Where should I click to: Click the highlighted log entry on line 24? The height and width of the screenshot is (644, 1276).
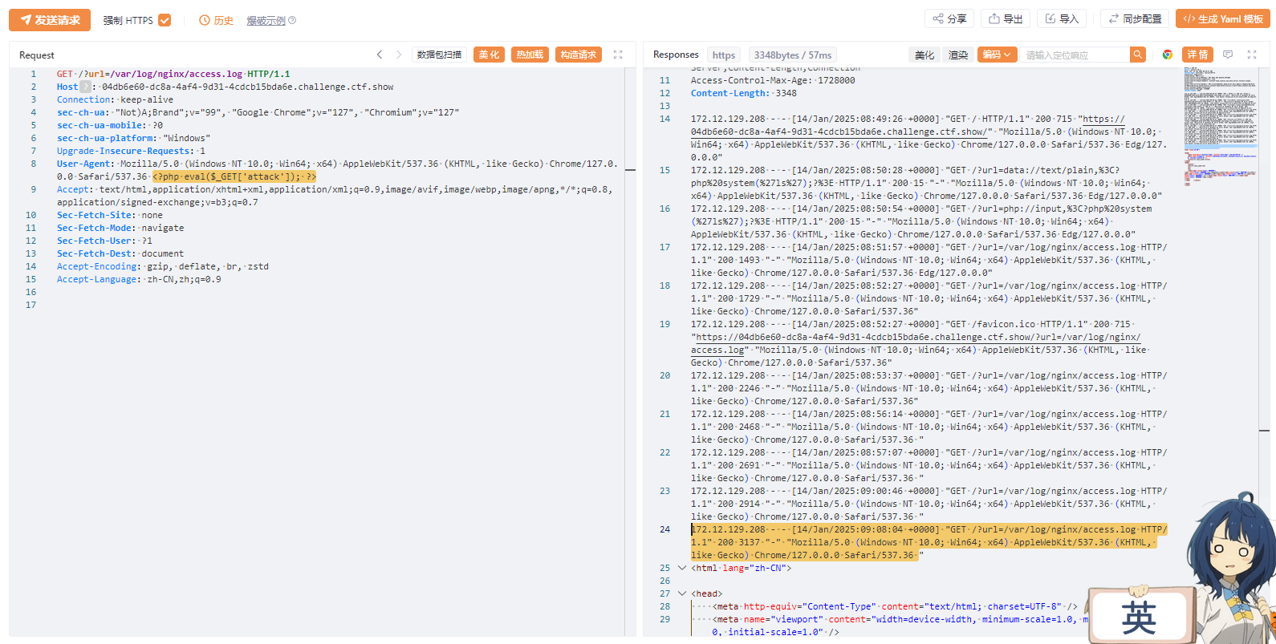pyautogui.click(x=929, y=542)
